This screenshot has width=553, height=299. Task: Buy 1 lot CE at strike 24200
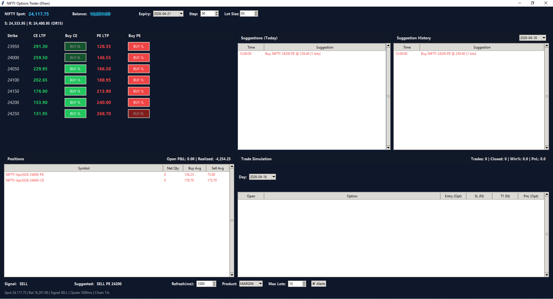click(75, 102)
